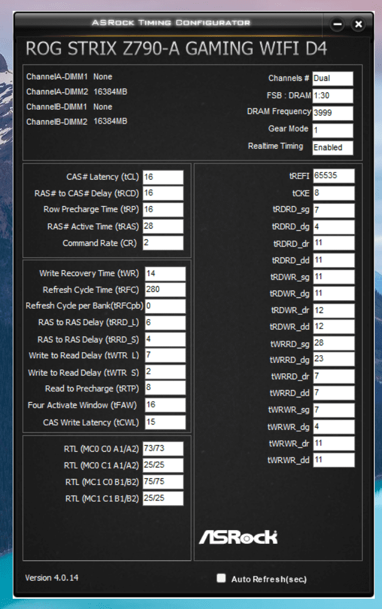Click the tWTR_L value field
The height and width of the screenshot is (609, 382).
tap(165, 355)
